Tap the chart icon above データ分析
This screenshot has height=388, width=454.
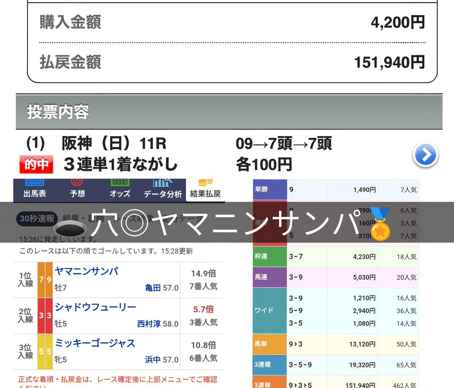163,183
